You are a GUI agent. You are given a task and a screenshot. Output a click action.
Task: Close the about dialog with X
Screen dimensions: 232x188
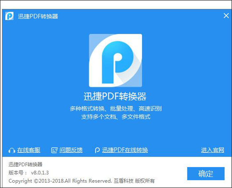click(226, 16)
